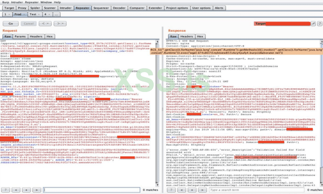Open the Burp menu

point(6,2)
